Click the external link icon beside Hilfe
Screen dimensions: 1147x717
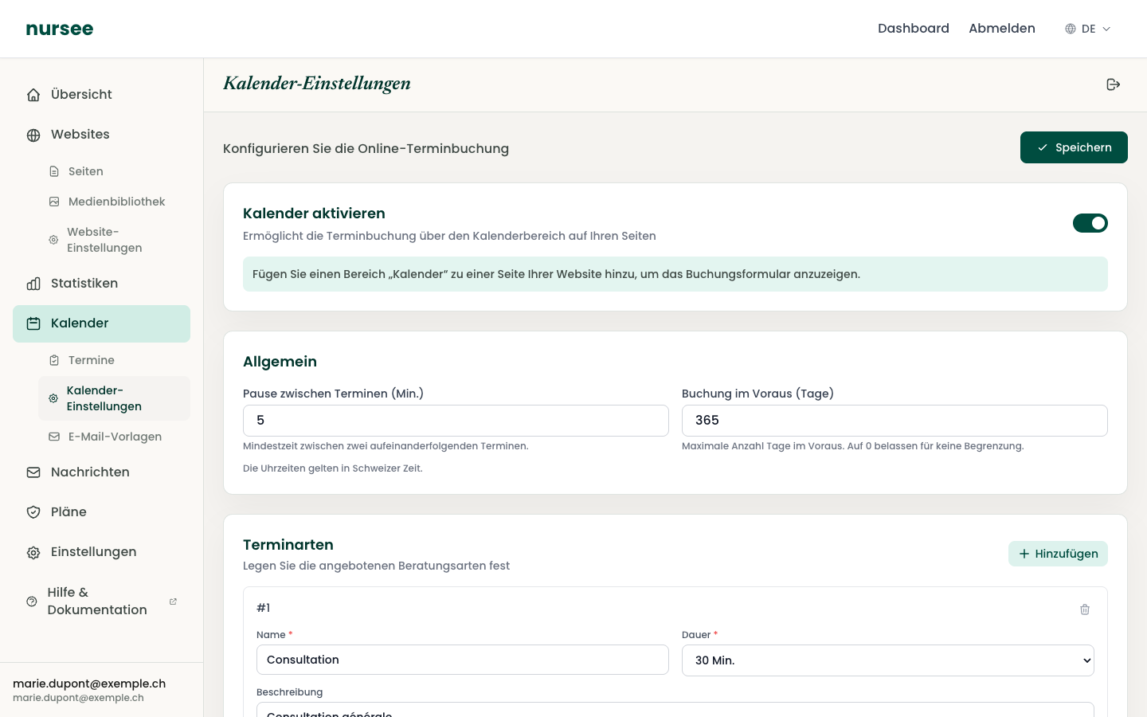[173, 601]
